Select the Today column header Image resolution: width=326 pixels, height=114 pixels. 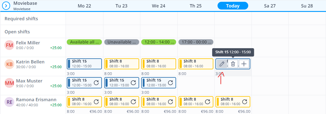233,6
